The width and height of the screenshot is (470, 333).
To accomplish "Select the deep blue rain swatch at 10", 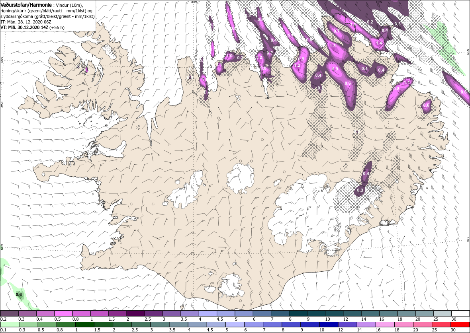I will tap(328, 325).
